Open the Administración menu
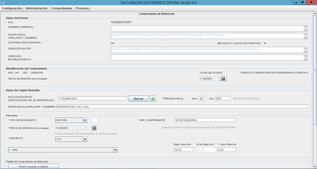This screenshot has width=317, height=169. tap(37, 8)
